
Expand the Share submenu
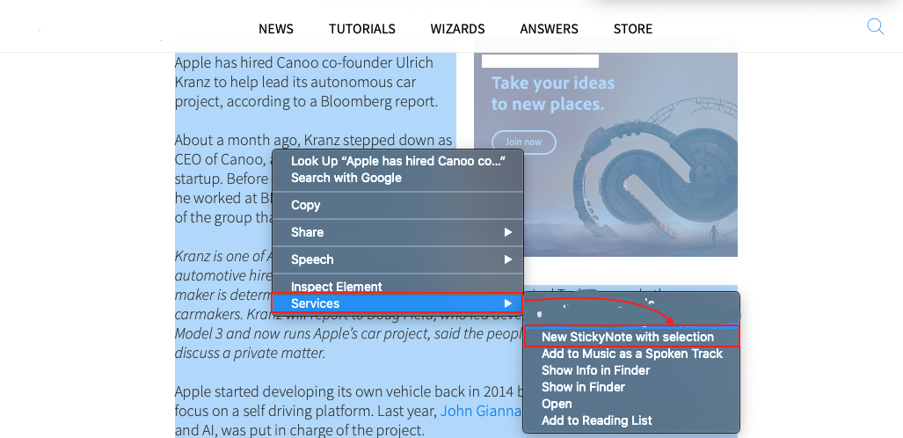(x=397, y=232)
